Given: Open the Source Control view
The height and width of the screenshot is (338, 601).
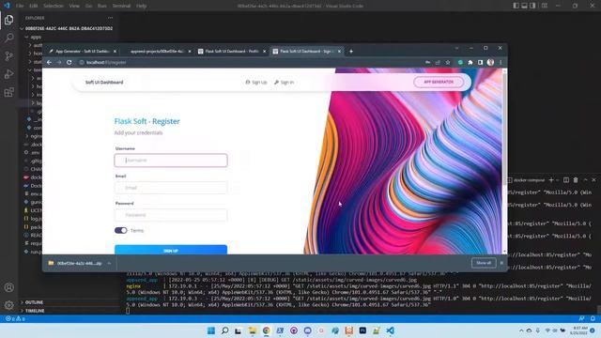Looking at the screenshot, I should [8, 56].
